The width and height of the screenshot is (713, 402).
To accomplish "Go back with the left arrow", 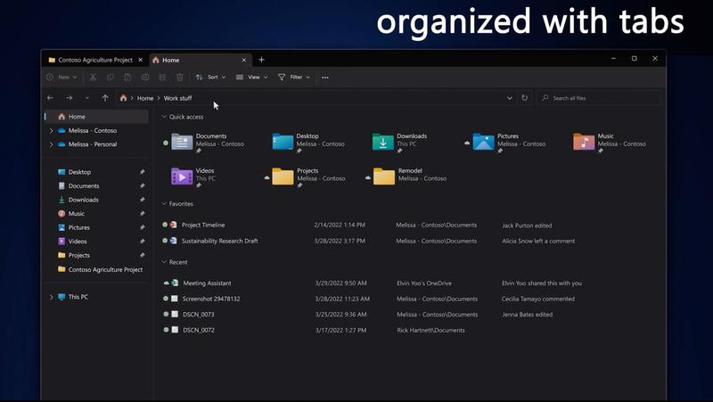I will coord(51,98).
